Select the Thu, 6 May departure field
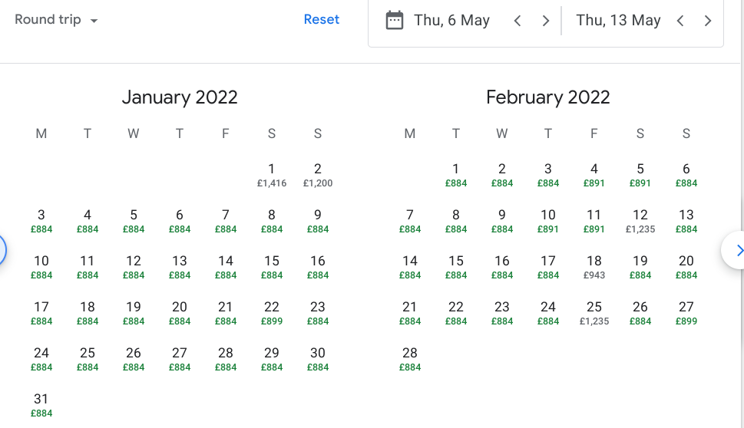This screenshot has height=428, width=744. pyautogui.click(x=451, y=21)
